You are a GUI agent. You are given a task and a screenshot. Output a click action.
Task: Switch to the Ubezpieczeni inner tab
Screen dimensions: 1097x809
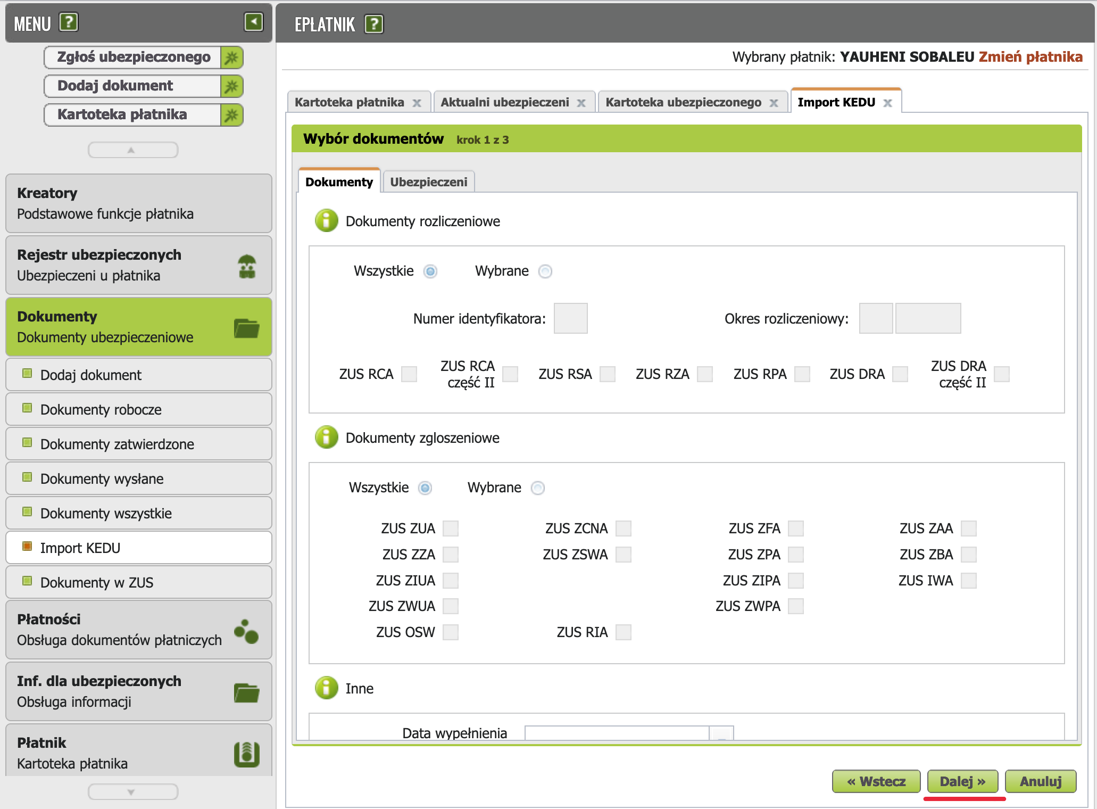[x=428, y=182]
